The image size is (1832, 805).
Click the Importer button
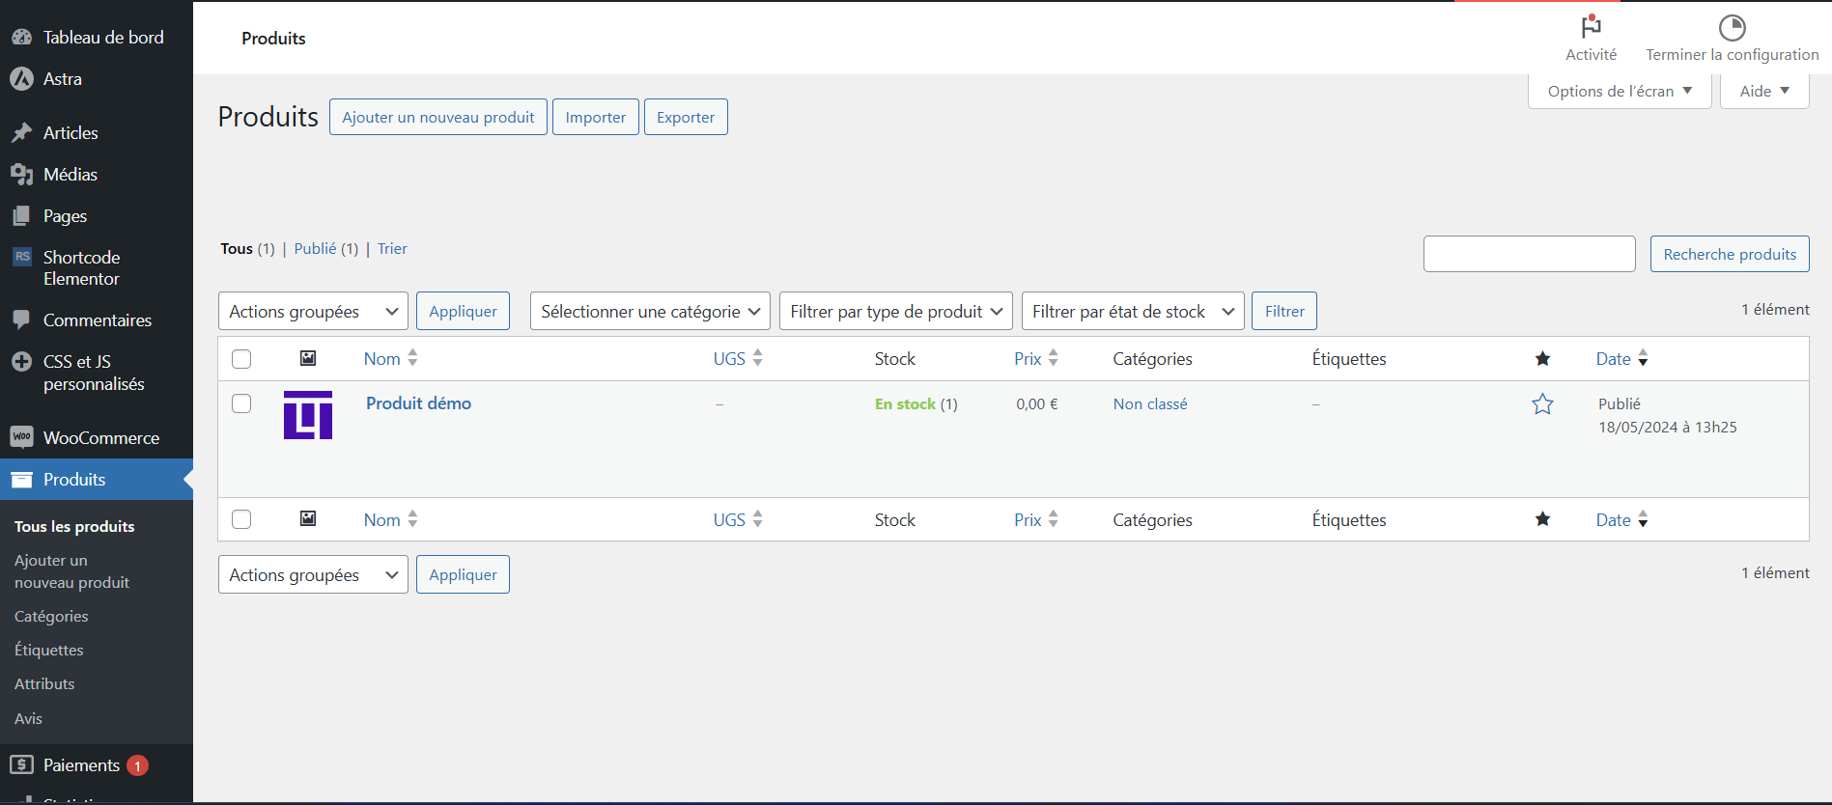[x=596, y=117]
